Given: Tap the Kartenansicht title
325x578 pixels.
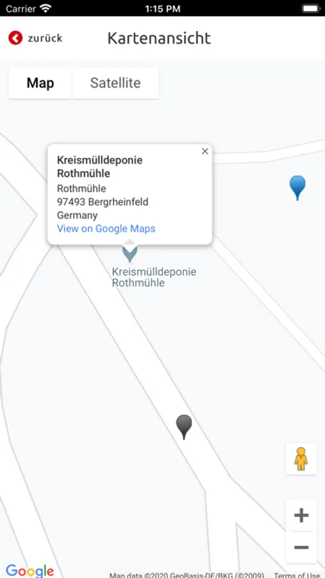Looking at the screenshot, I should pos(159,38).
